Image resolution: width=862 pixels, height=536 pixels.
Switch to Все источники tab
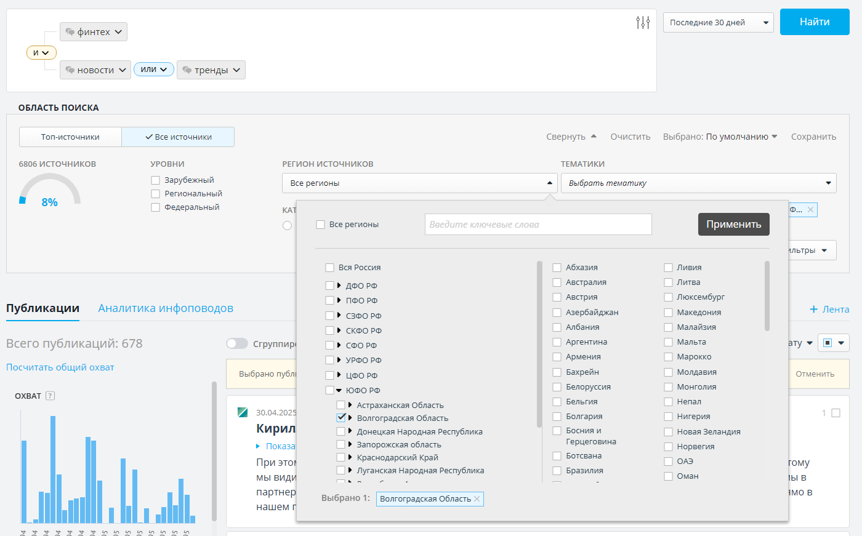[178, 137]
